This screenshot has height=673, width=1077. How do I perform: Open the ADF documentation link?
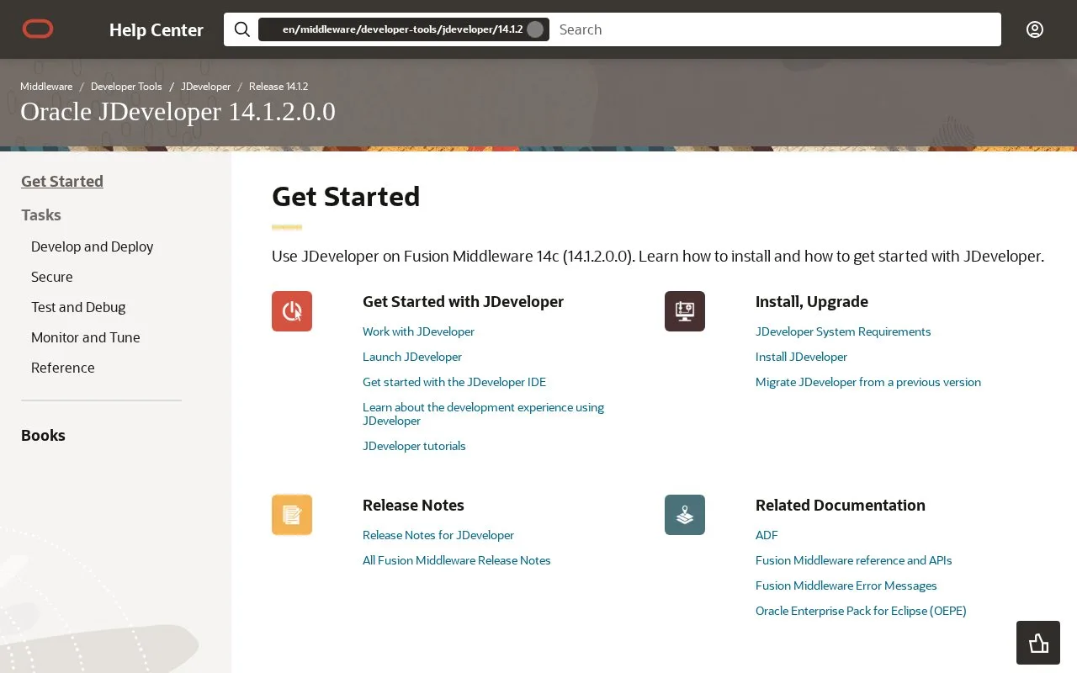click(x=767, y=535)
